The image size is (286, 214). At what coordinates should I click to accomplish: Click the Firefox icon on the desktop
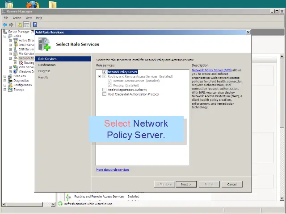(32, 5)
